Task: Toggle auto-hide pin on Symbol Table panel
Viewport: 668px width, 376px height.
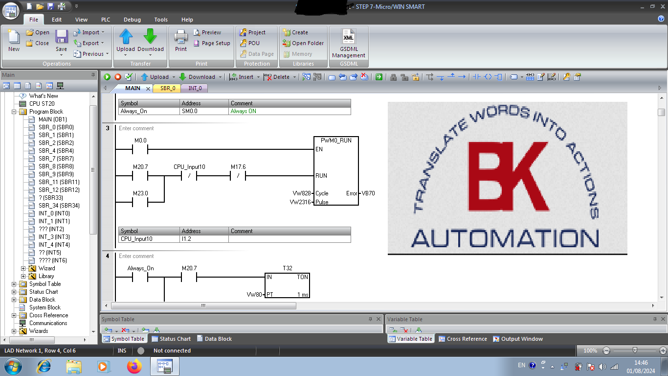Action: pyautogui.click(x=370, y=319)
